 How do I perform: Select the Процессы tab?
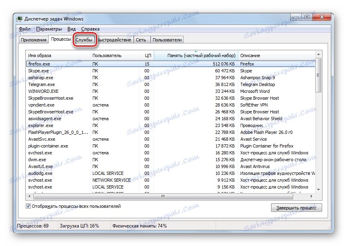(61, 39)
